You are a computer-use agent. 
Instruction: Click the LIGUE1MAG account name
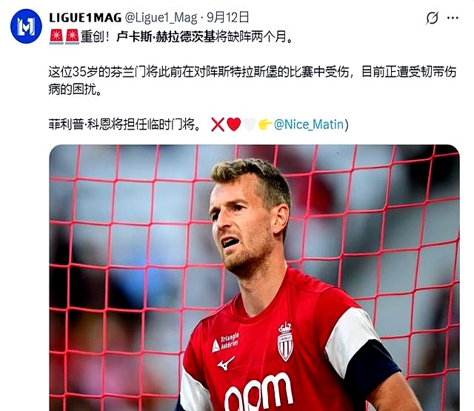(85, 18)
